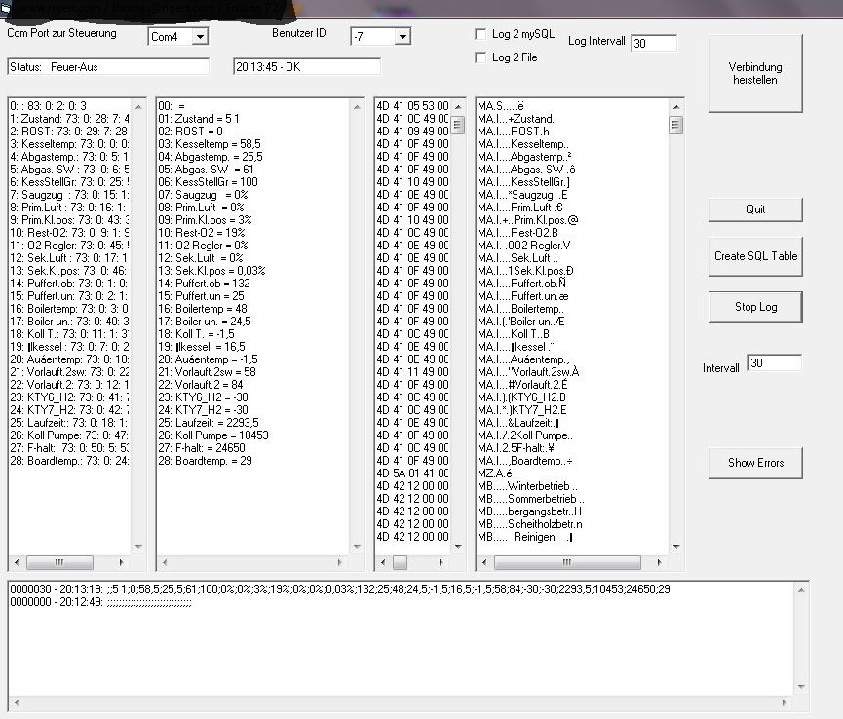Click down arrow of log output scrollbar

tap(801, 686)
